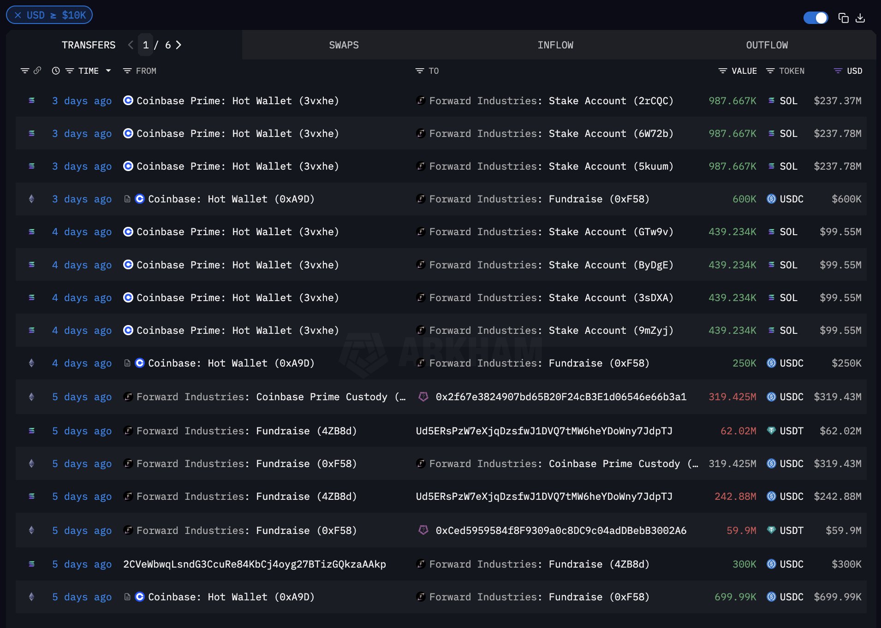
Task: Open address 0xCed5959584f8F9309a0c8DC9c04adDBebB3002A6
Action: (x=561, y=530)
